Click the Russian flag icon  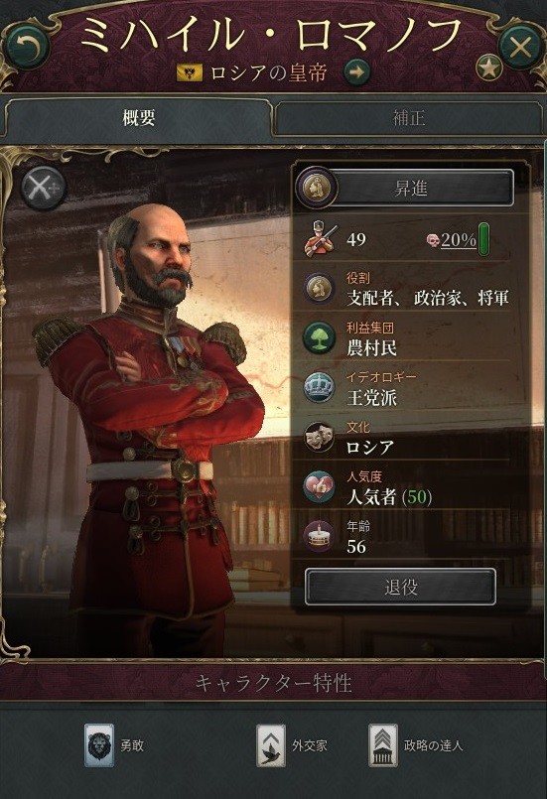(190, 72)
